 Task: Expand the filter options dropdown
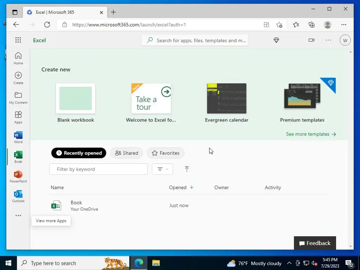(x=162, y=169)
